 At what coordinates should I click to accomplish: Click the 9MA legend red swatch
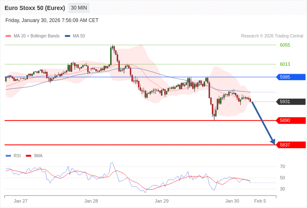click(x=29, y=156)
